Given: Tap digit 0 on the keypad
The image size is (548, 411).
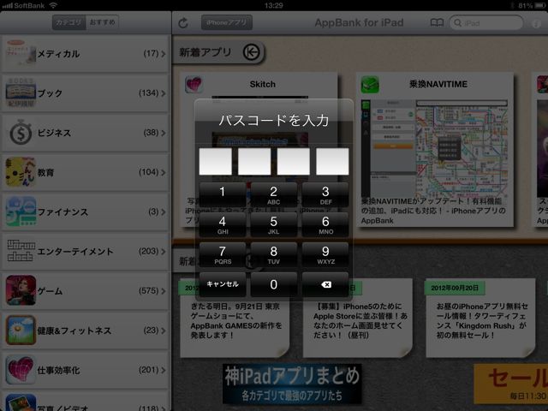Looking at the screenshot, I should coord(274,284).
